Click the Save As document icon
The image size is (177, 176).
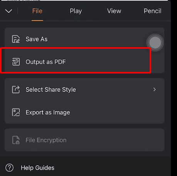[x=16, y=39]
